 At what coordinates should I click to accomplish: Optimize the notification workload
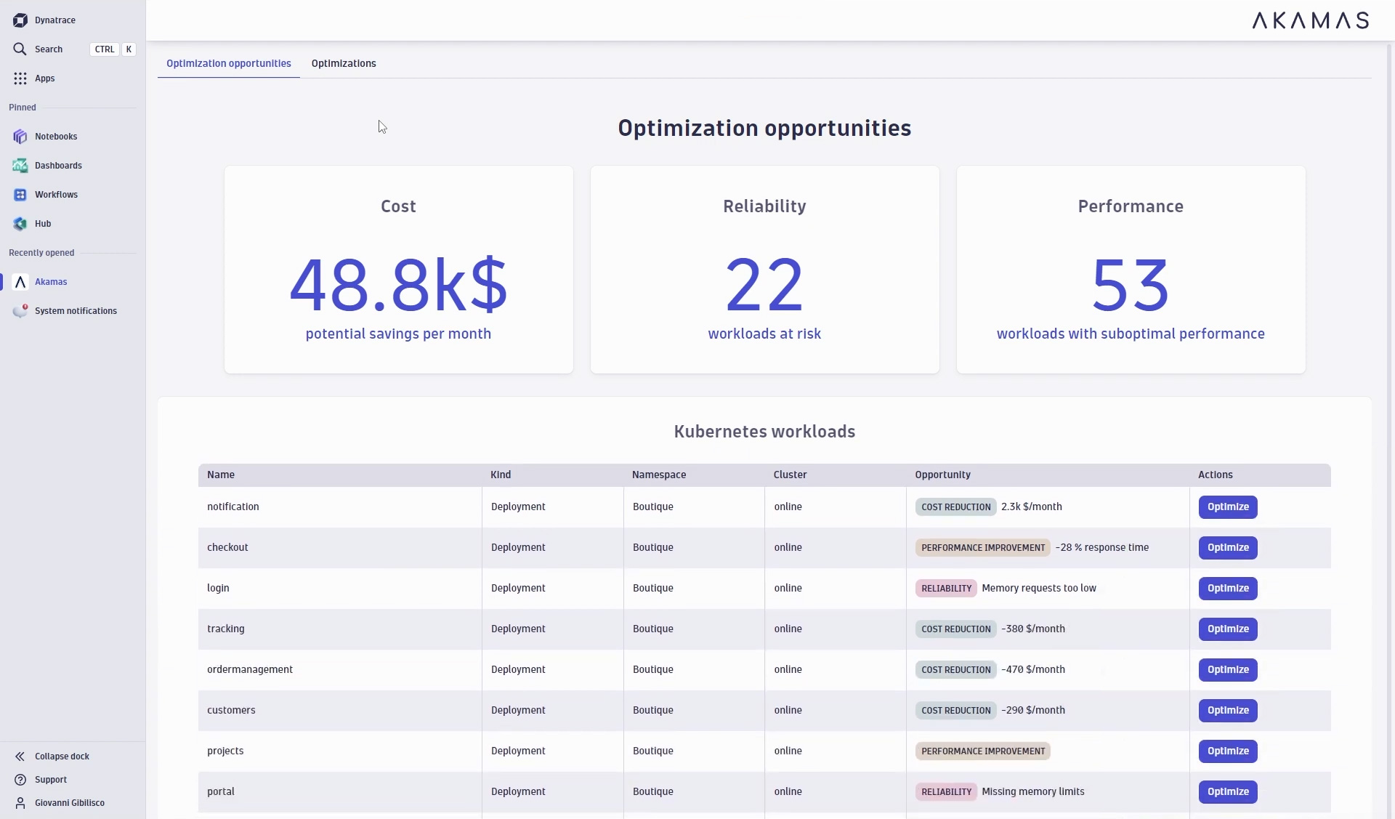click(1227, 507)
